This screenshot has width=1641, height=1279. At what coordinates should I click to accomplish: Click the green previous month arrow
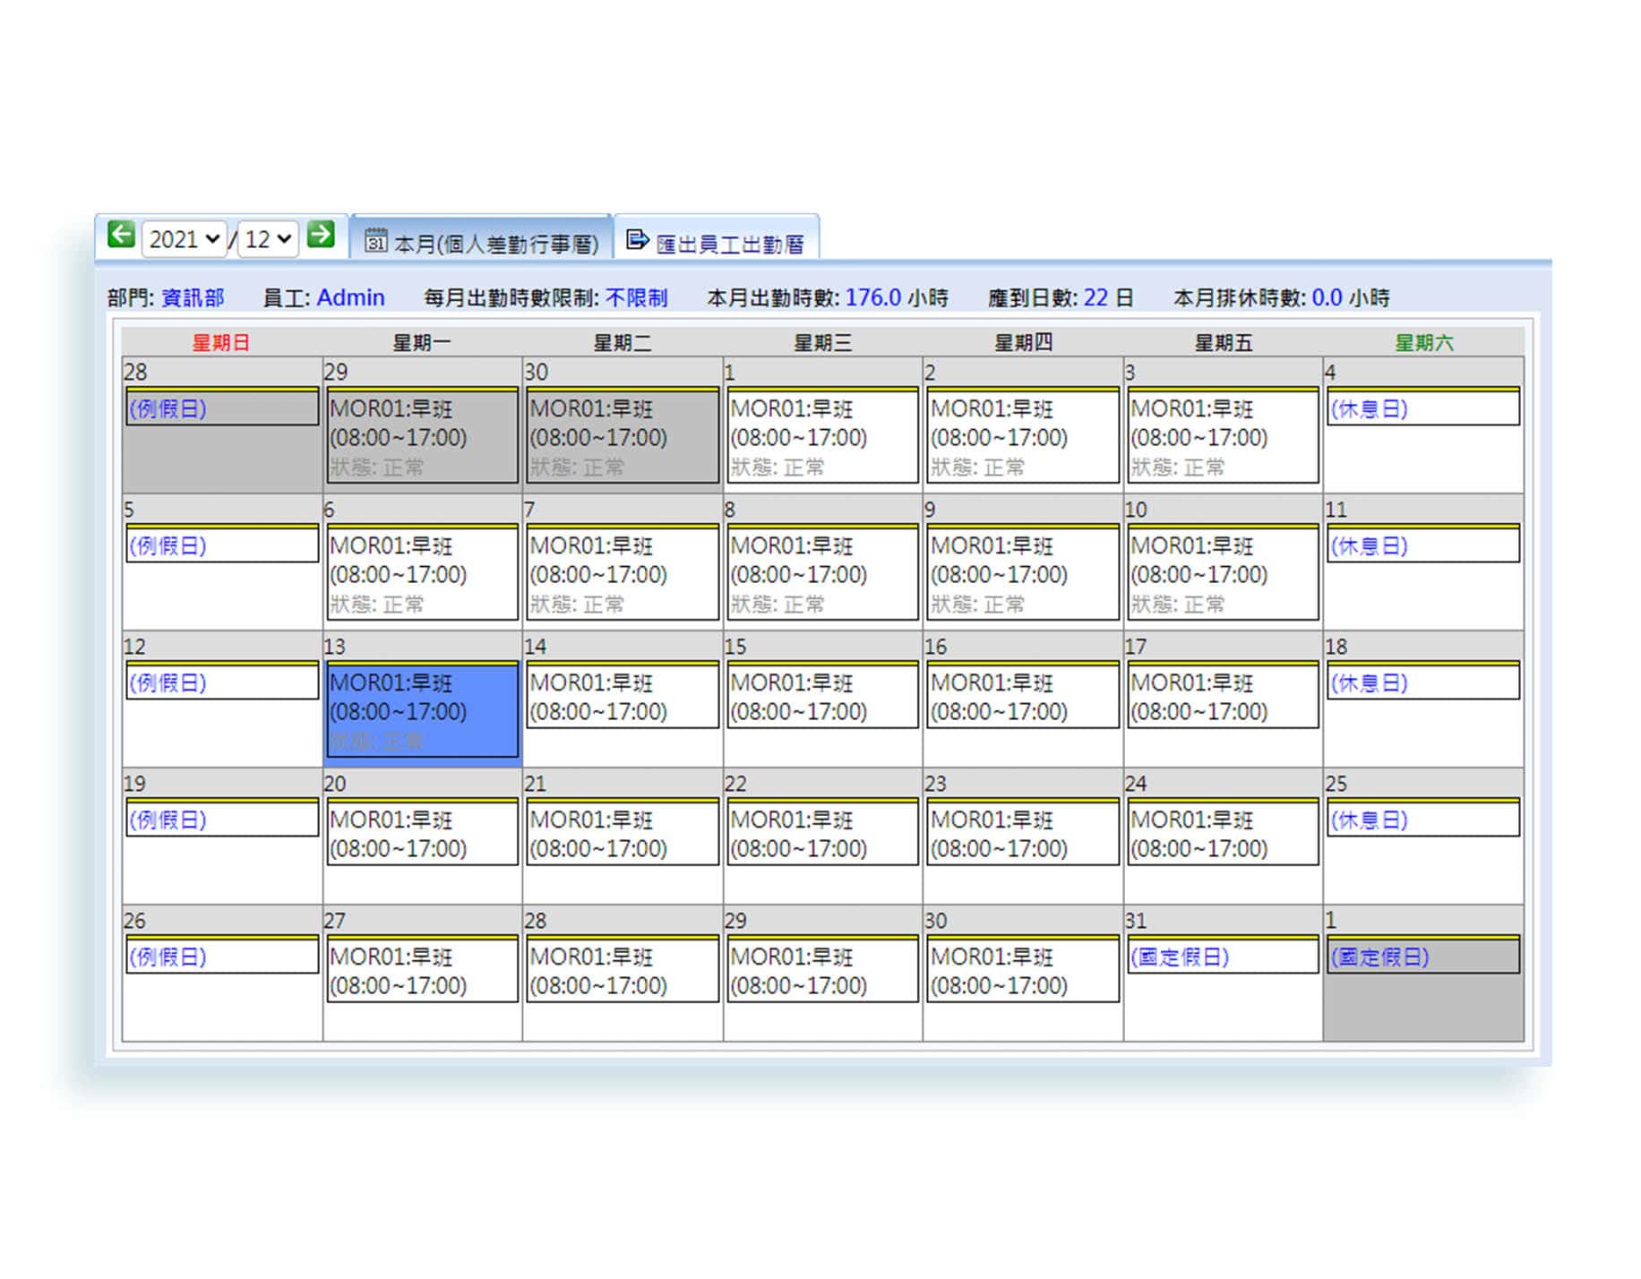(121, 236)
